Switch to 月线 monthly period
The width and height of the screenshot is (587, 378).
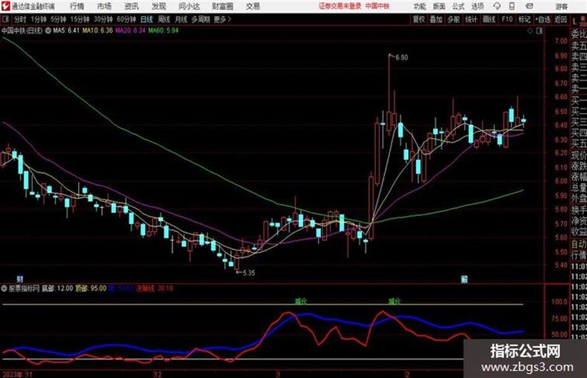tap(181, 19)
